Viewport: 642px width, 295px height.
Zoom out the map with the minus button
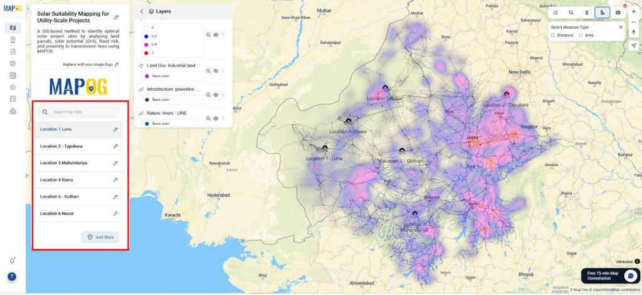(x=634, y=22)
